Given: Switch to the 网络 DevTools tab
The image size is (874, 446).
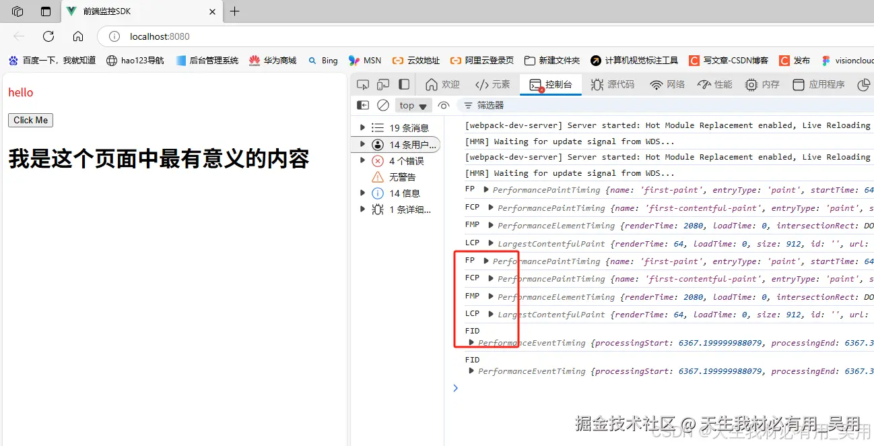Looking at the screenshot, I should coord(667,84).
